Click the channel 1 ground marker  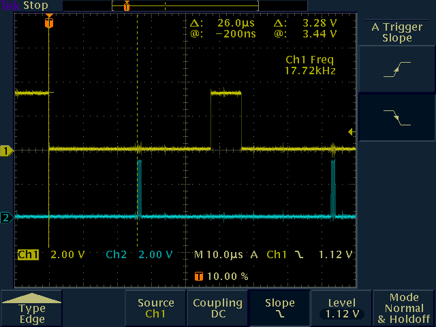[7, 151]
